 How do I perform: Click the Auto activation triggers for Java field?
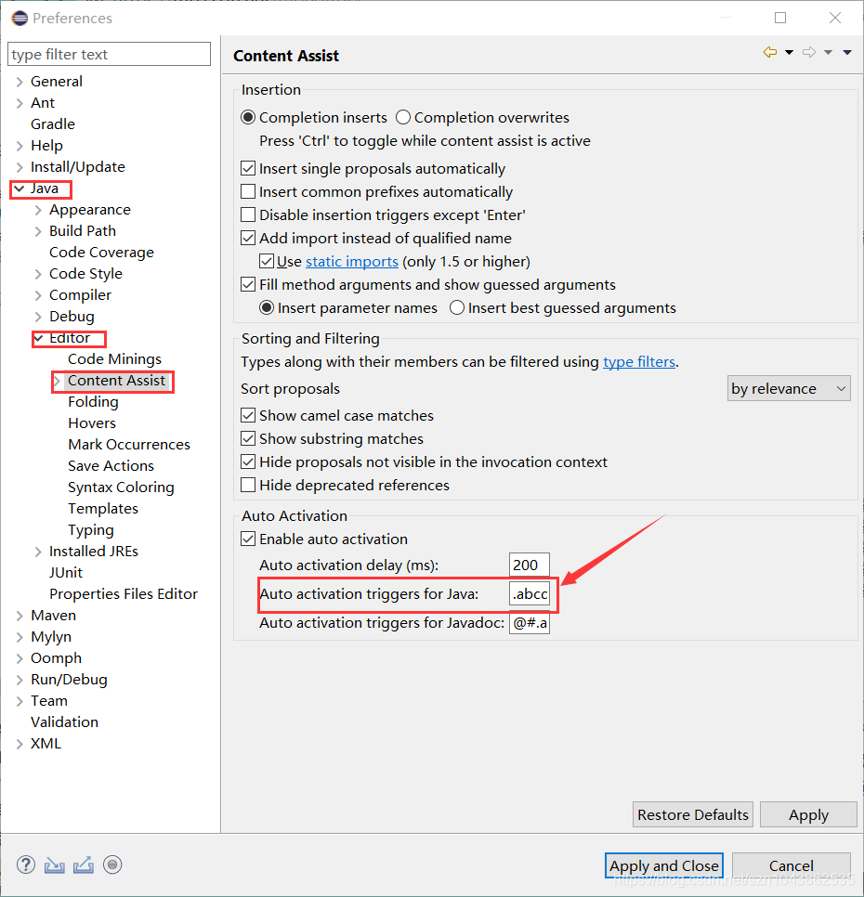tap(529, 593)
